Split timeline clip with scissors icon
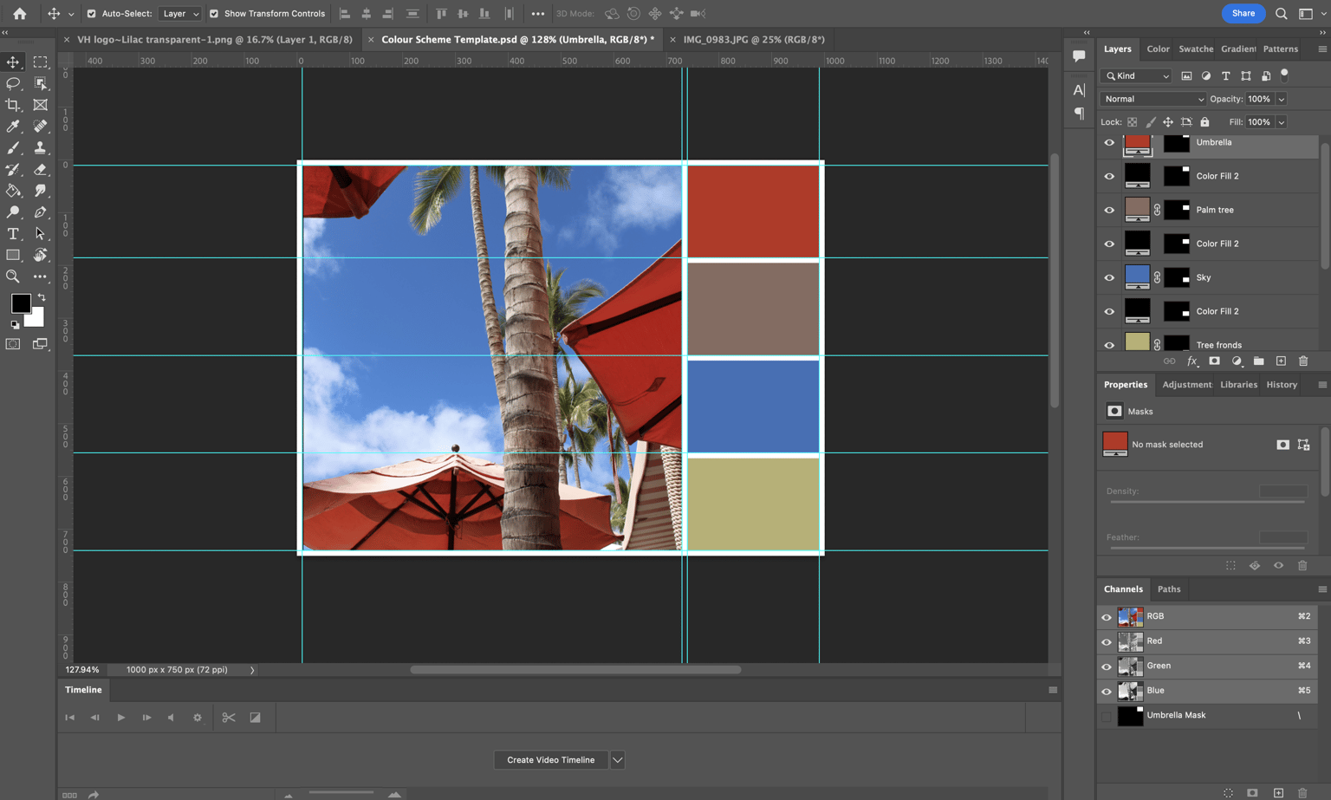This screenshot has height=800, width=1331. point(229,718)
